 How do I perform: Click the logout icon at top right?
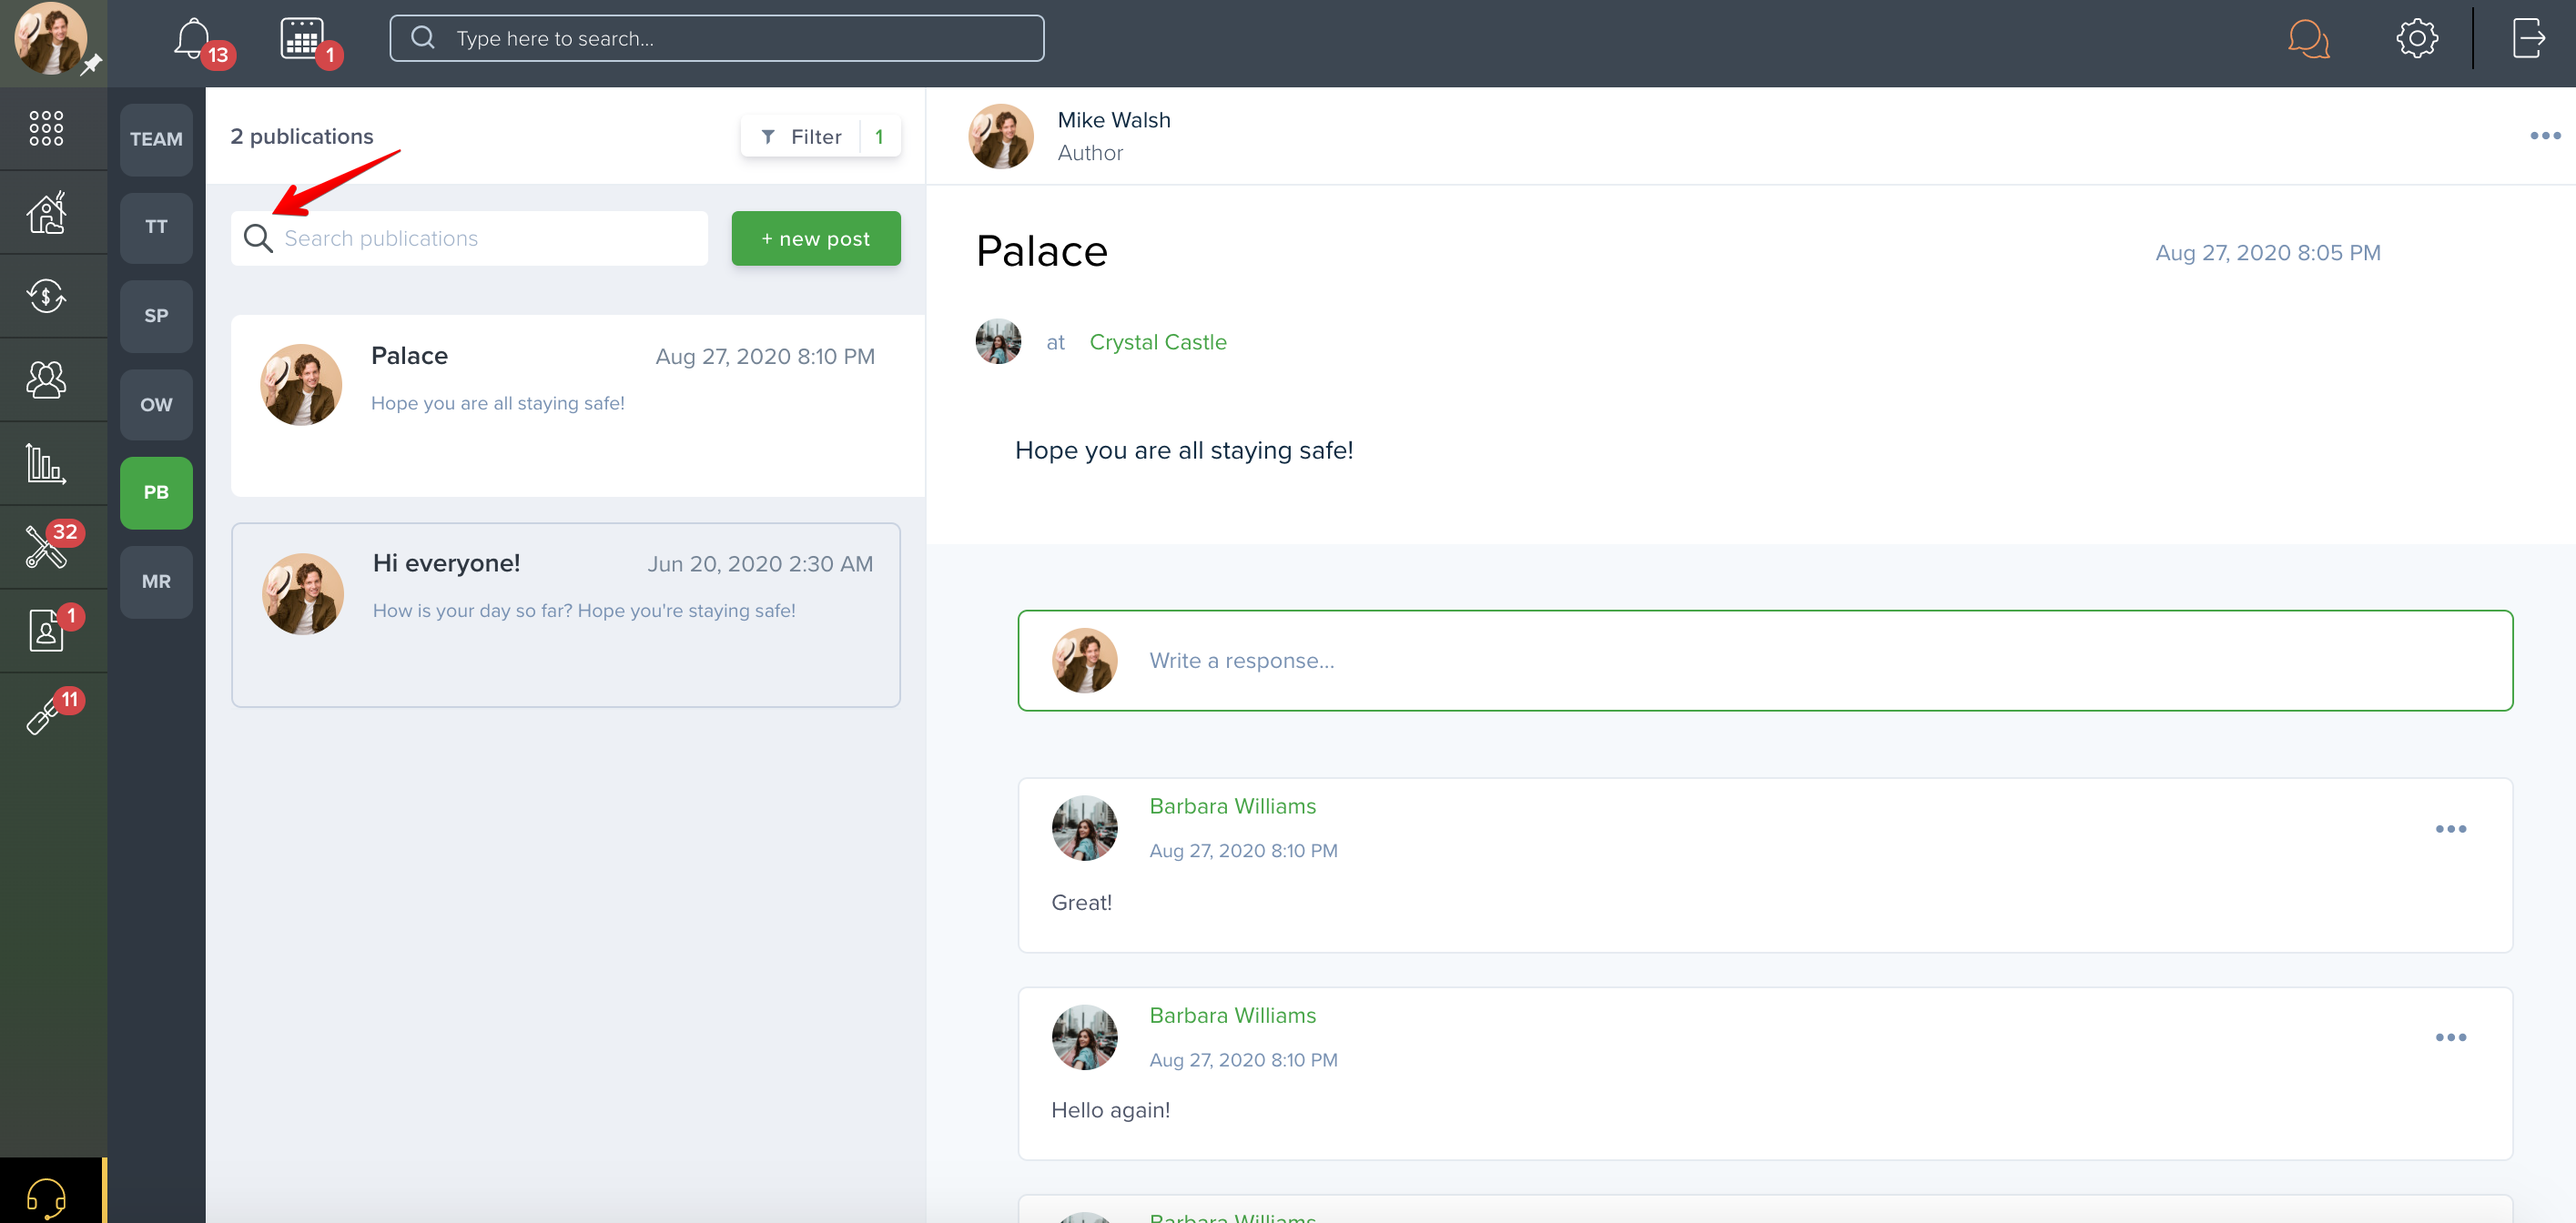point(2529,39)
